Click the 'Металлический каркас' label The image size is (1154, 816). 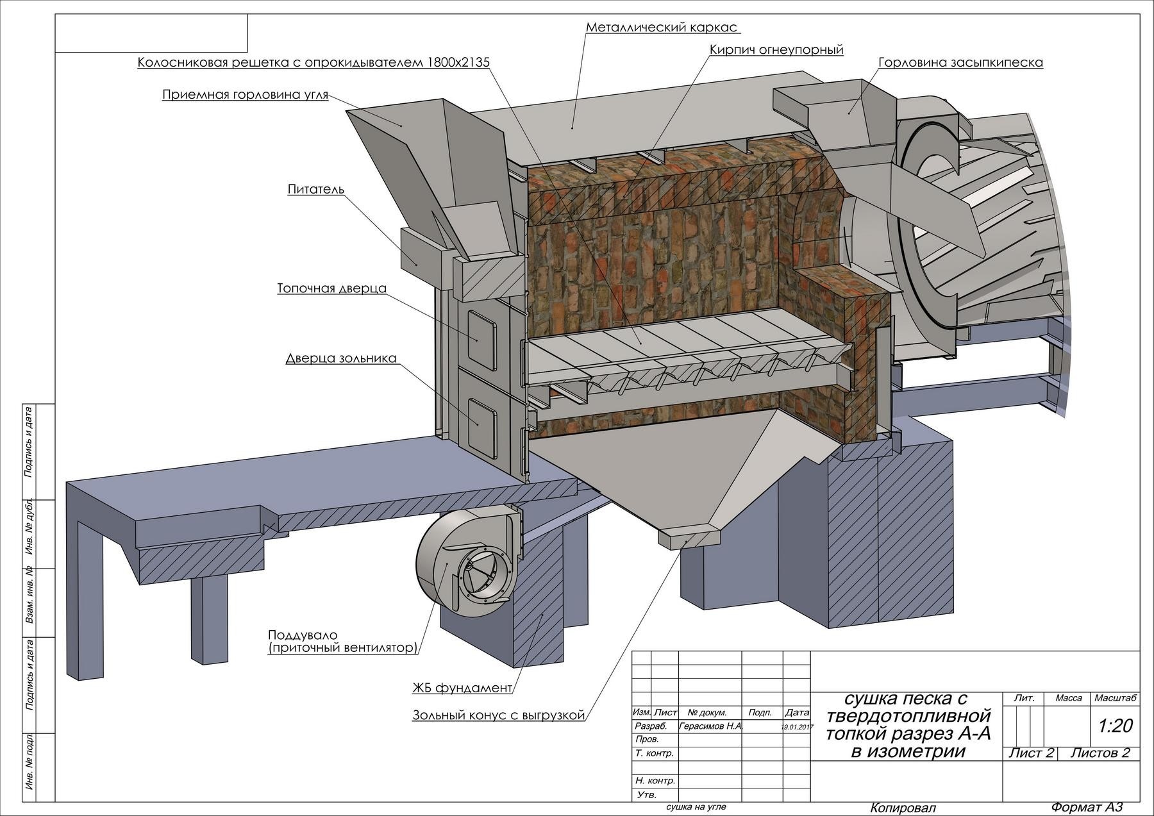(x=662, y=28)
